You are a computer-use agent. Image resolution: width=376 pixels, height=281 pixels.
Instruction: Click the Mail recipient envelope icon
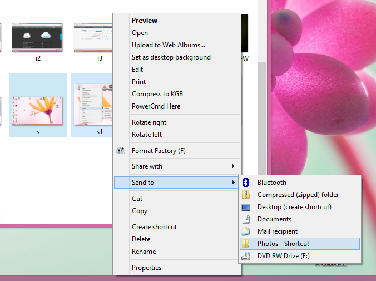tap(246, 231)
